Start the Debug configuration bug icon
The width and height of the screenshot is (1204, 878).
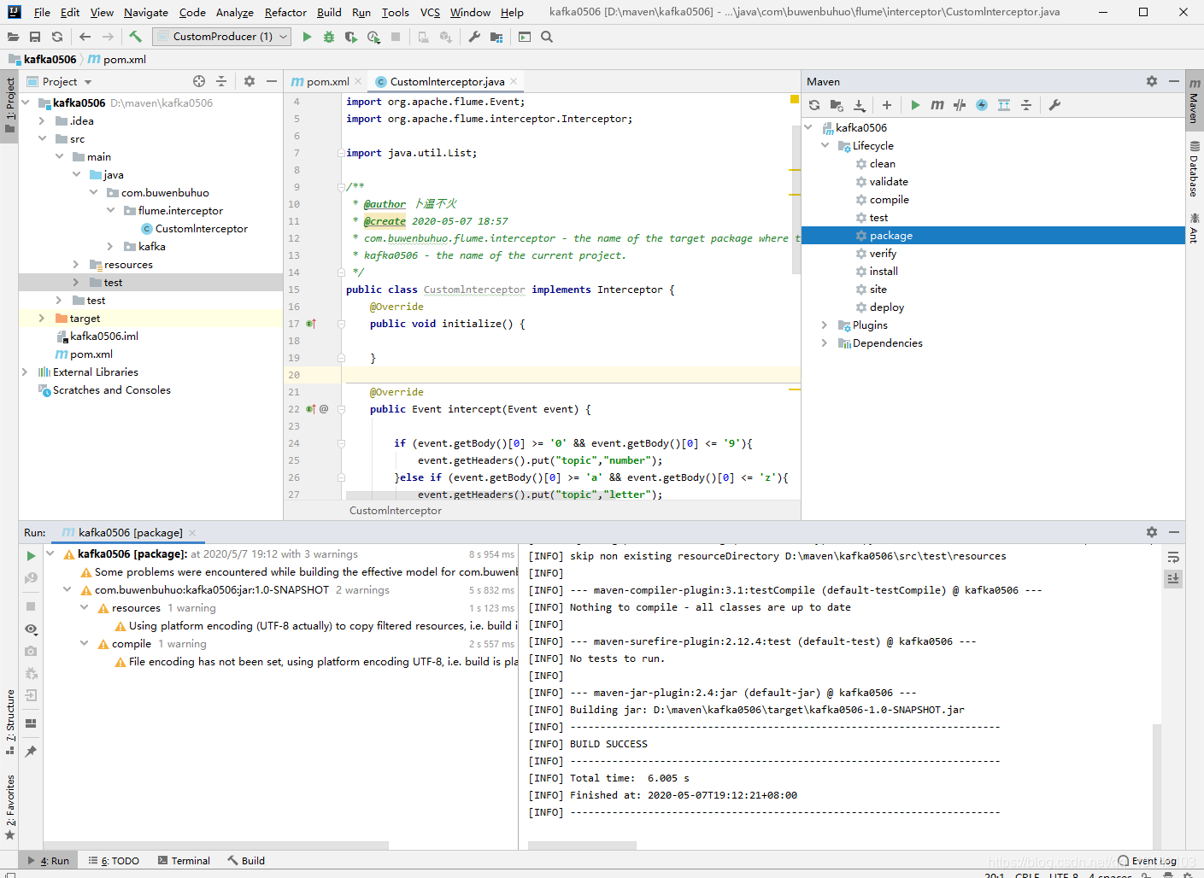[329, 37]
